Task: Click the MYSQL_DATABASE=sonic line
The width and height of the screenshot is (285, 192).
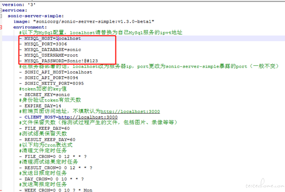Action: 51,49
